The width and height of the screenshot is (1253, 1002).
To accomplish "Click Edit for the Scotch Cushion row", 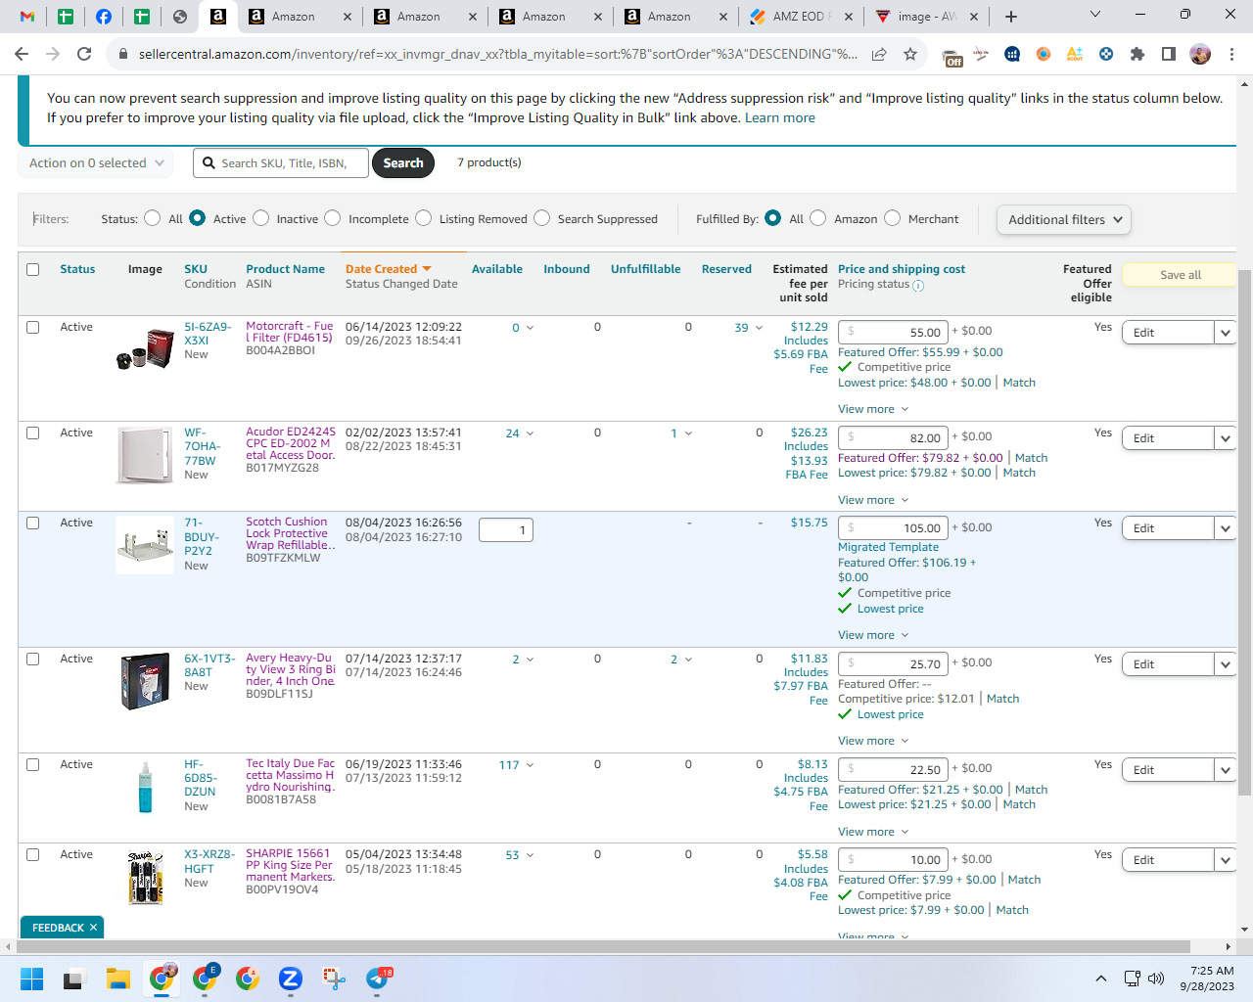I will click(1168, 528).
